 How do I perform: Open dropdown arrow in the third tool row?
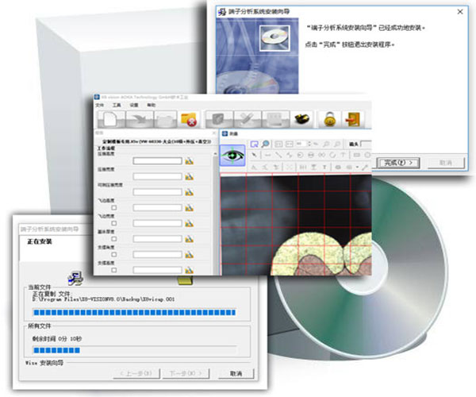pyautogui.click(x=357, y=167)
